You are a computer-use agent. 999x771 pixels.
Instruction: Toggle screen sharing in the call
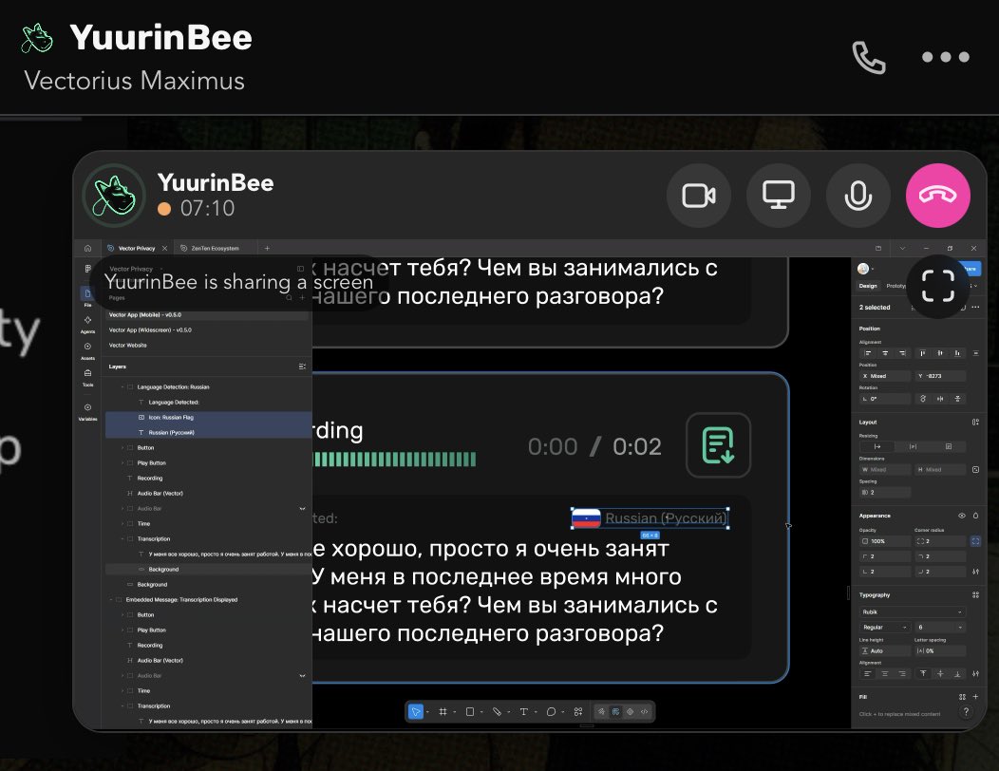click(x=779, y=196)
